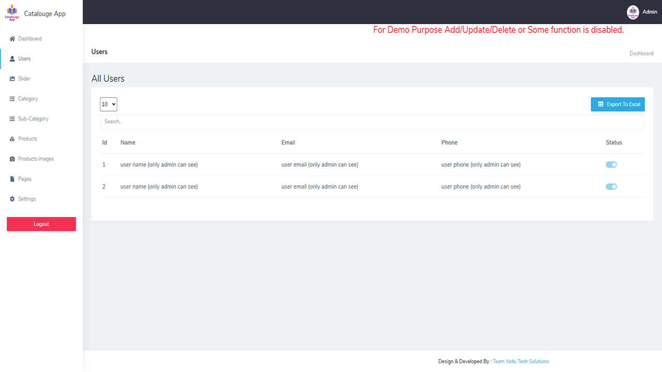Toggle status switch for user Id 2
Screen dimensions: 662x372
click(x=611, y=187)
